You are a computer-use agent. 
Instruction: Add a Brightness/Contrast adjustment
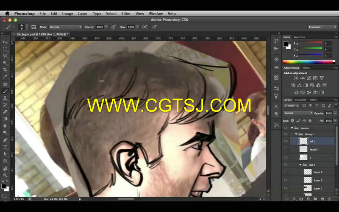tap(296, 78)
